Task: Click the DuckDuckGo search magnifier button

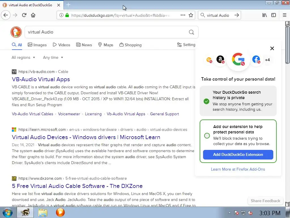Action: tap(191, 32)
